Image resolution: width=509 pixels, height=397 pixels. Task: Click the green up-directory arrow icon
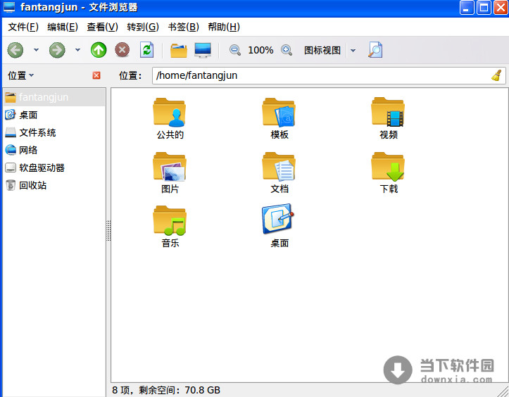99,50
